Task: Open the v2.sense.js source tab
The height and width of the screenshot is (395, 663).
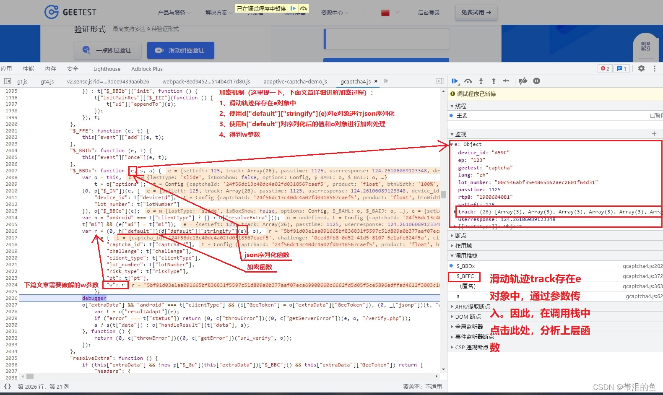Action: click(x=108, y=81)
